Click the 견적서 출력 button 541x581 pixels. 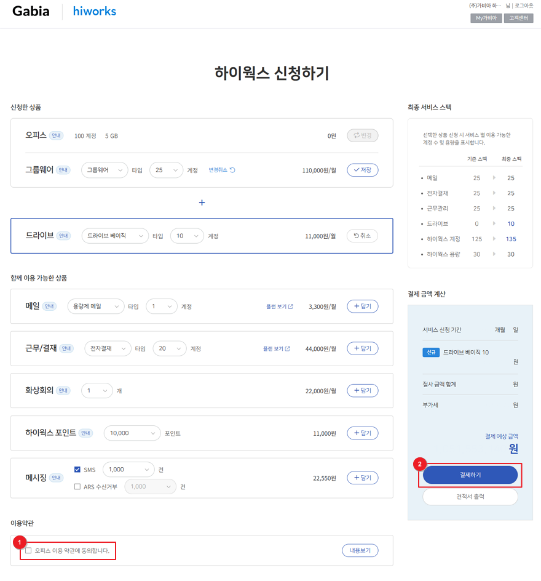click(x=470, y=496)
